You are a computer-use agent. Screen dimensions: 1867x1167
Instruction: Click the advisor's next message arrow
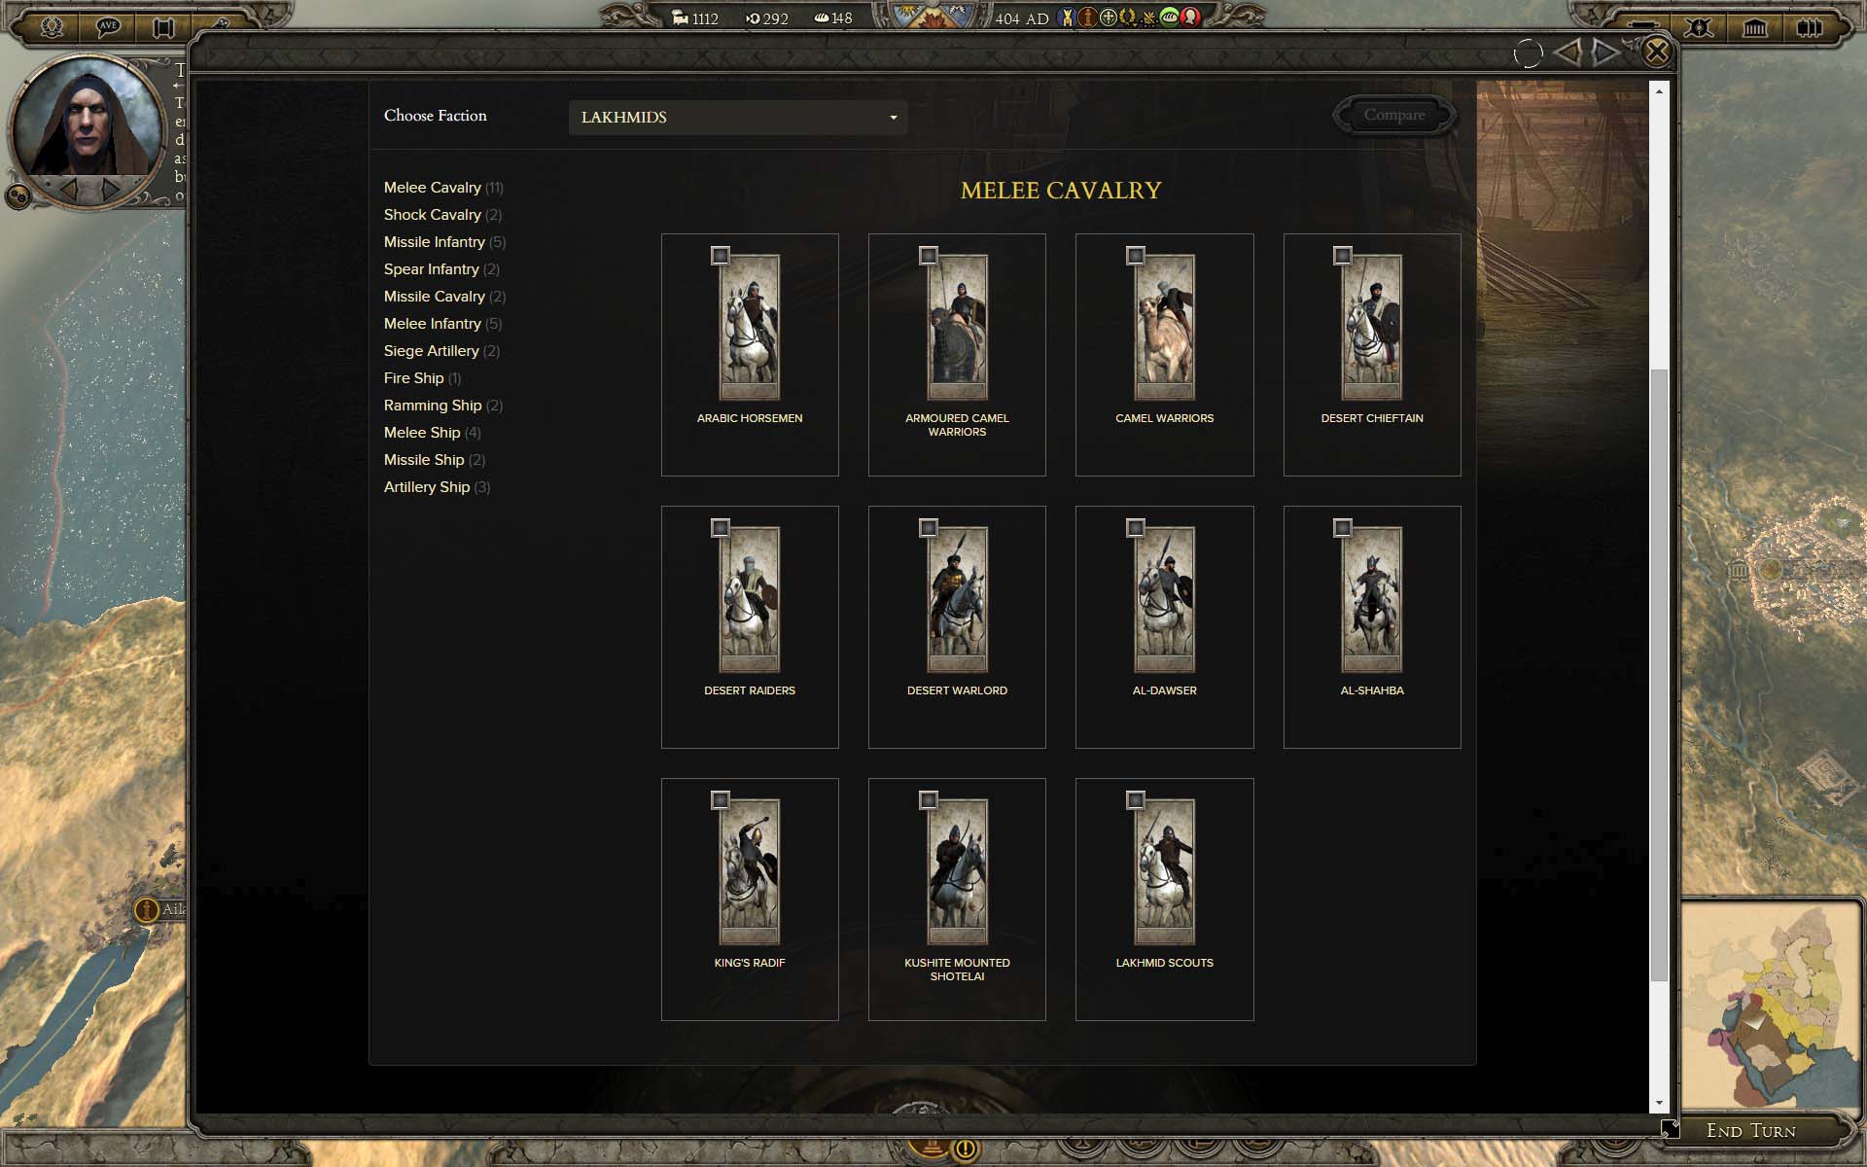coord(112,188)
